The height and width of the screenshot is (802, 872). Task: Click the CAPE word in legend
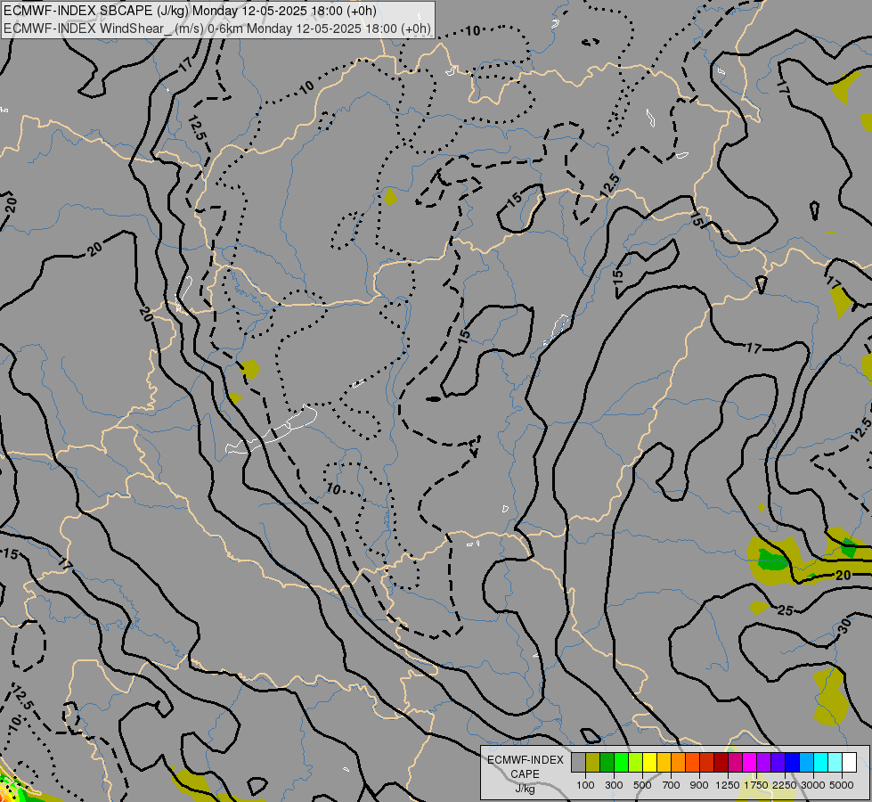click(x=525, y=774)
